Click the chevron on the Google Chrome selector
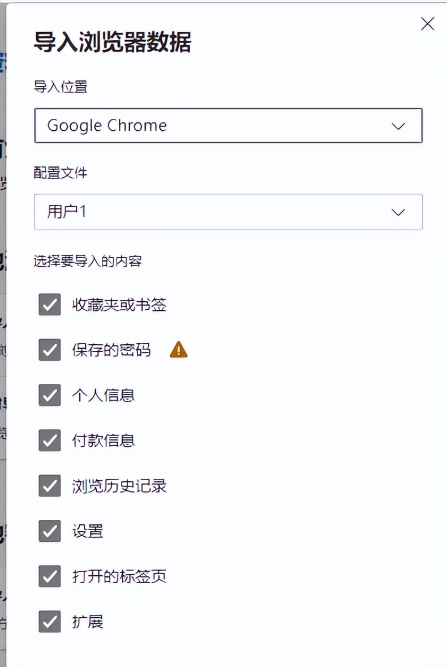The height and width of the screenshot is (667, 447). [x=398, y=126]
